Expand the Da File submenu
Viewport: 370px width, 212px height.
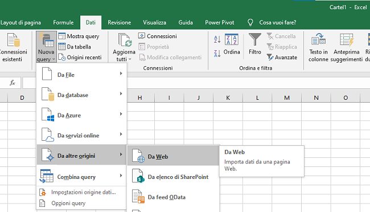click(x=81, y=75)
